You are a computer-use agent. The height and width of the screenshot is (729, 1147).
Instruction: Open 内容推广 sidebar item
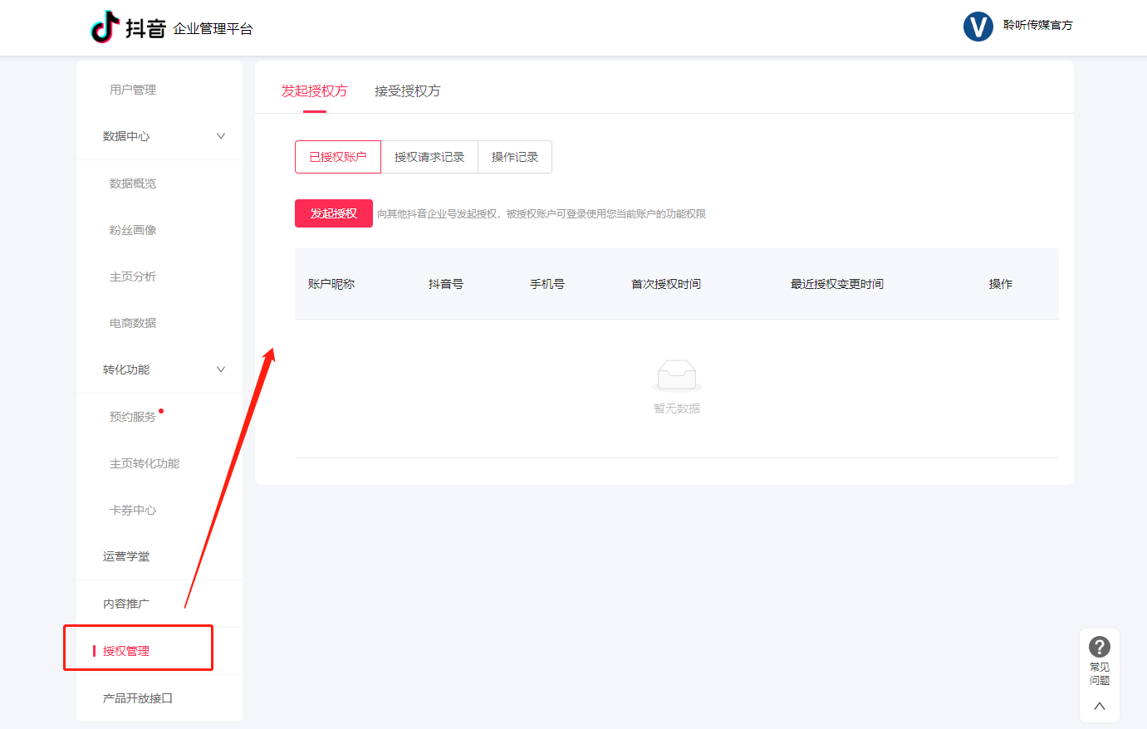coord(126,604)
